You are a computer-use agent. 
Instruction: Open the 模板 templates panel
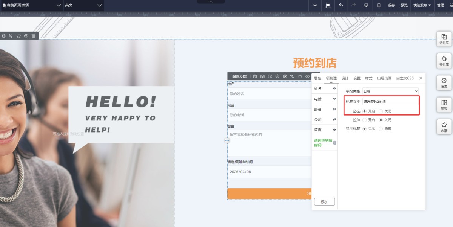tap(444, 104)
